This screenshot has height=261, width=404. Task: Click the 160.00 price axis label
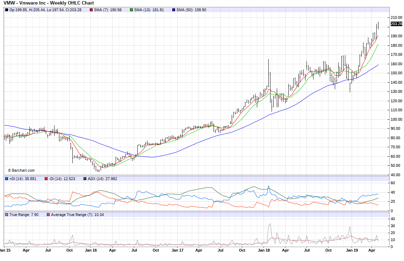396,64
